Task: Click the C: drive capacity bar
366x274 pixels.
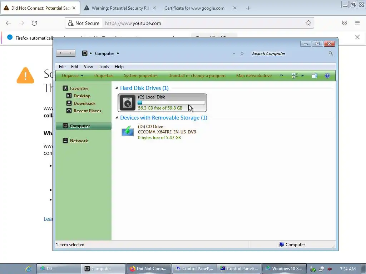Action: [171, 102]
